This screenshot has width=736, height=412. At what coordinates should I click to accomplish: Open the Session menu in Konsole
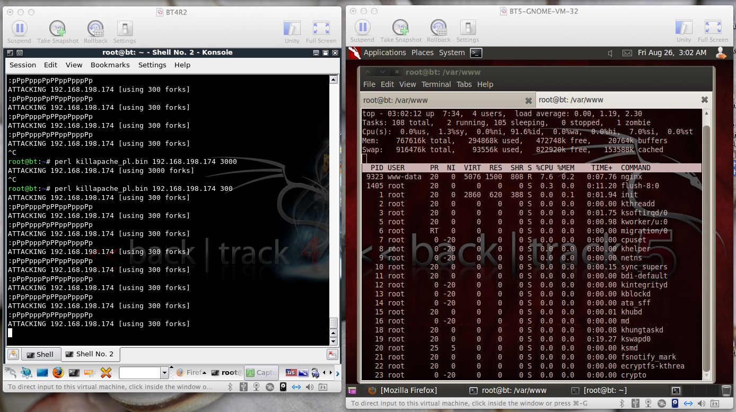pyautogui.click(x=23, y=65)
